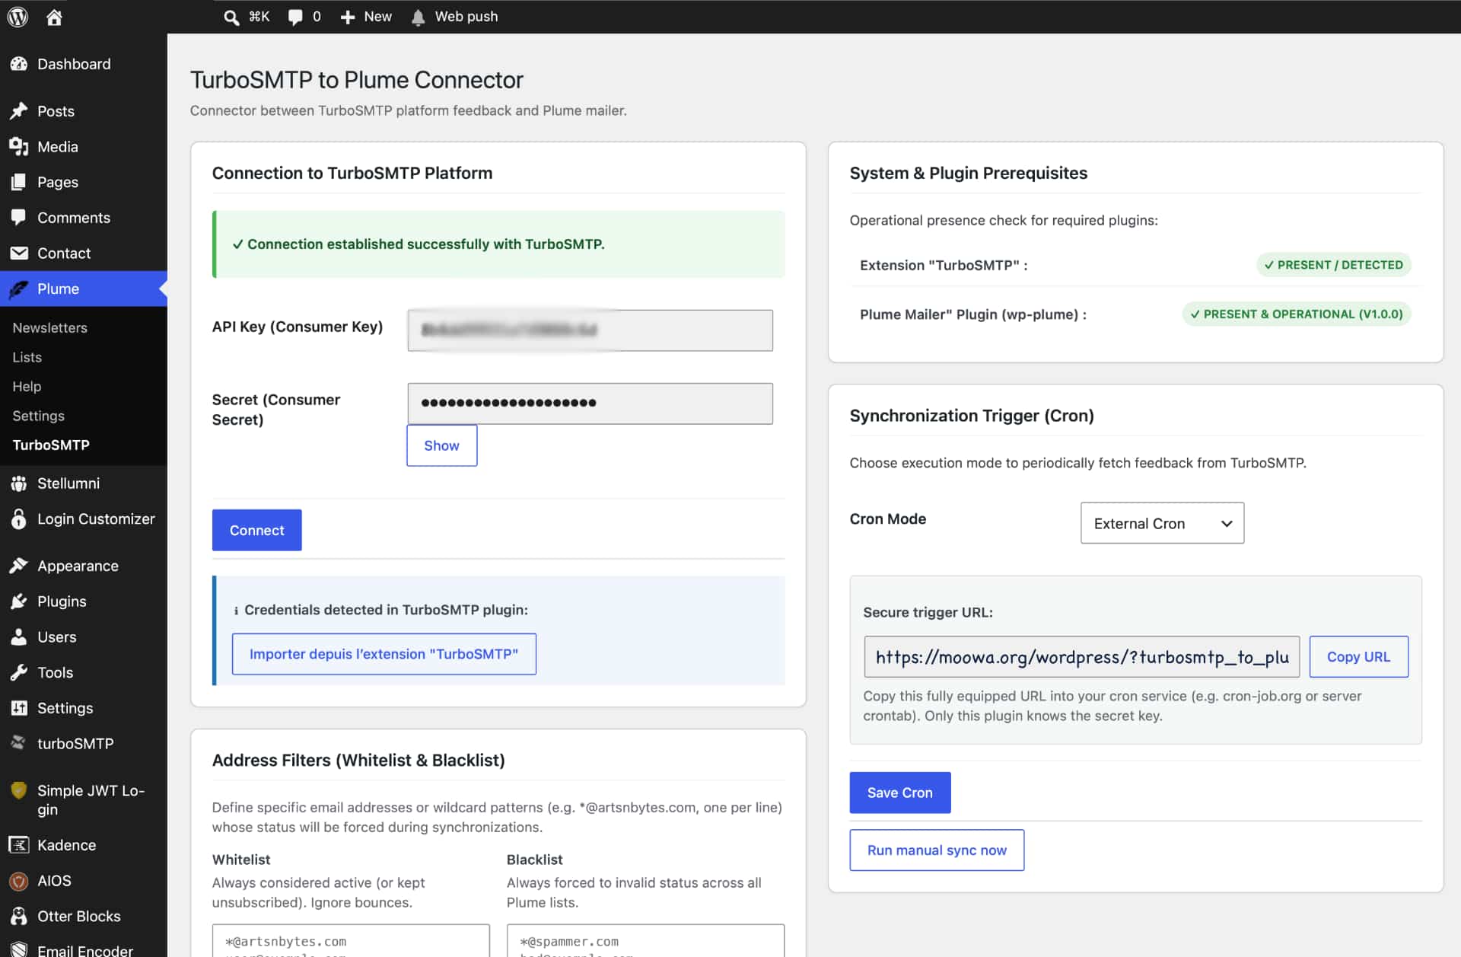Click the Login Customizer lock icon
The height and width of the screenshot is (957, 1461).
(19, 519)
